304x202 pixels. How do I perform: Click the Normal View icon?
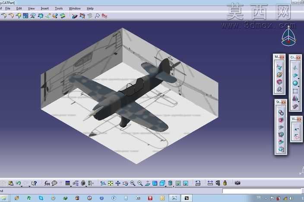coord(148,183)
